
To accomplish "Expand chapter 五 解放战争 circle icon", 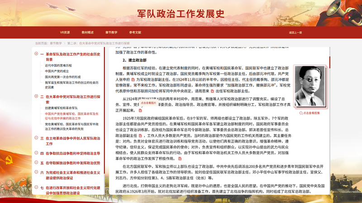I will click(36, 163).
